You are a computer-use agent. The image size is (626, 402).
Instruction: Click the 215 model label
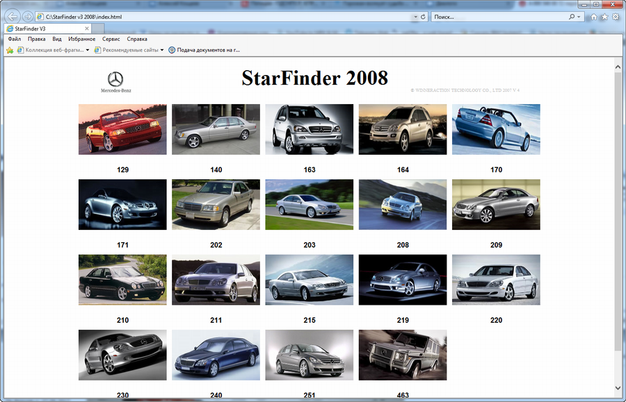310,320
